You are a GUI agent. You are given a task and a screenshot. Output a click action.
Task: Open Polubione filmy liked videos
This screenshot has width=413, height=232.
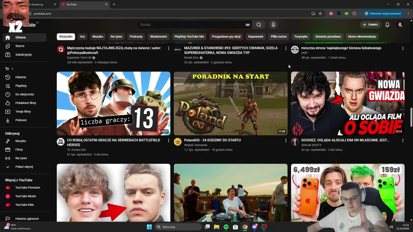coord(25,103)
